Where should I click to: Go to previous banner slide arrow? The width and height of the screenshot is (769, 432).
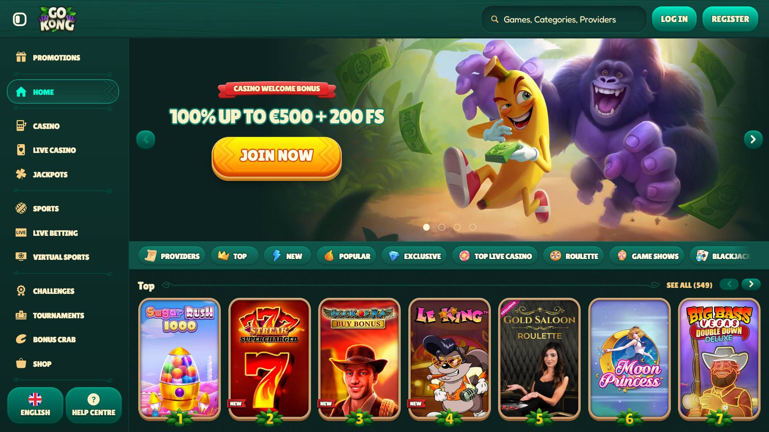pos(146,139)
